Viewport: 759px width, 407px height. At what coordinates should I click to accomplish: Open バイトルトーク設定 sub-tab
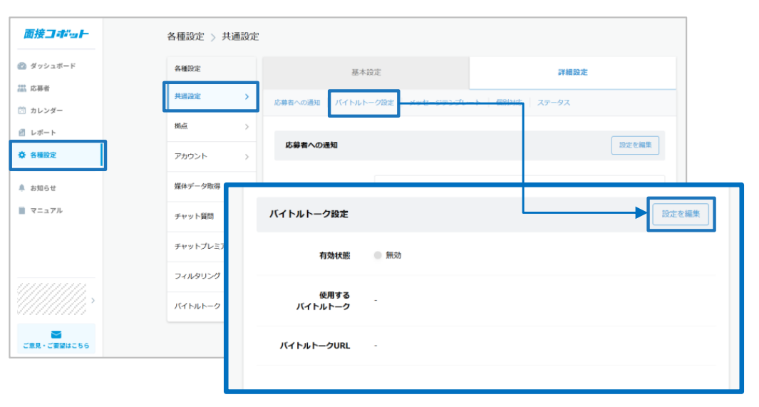(364, 103)
